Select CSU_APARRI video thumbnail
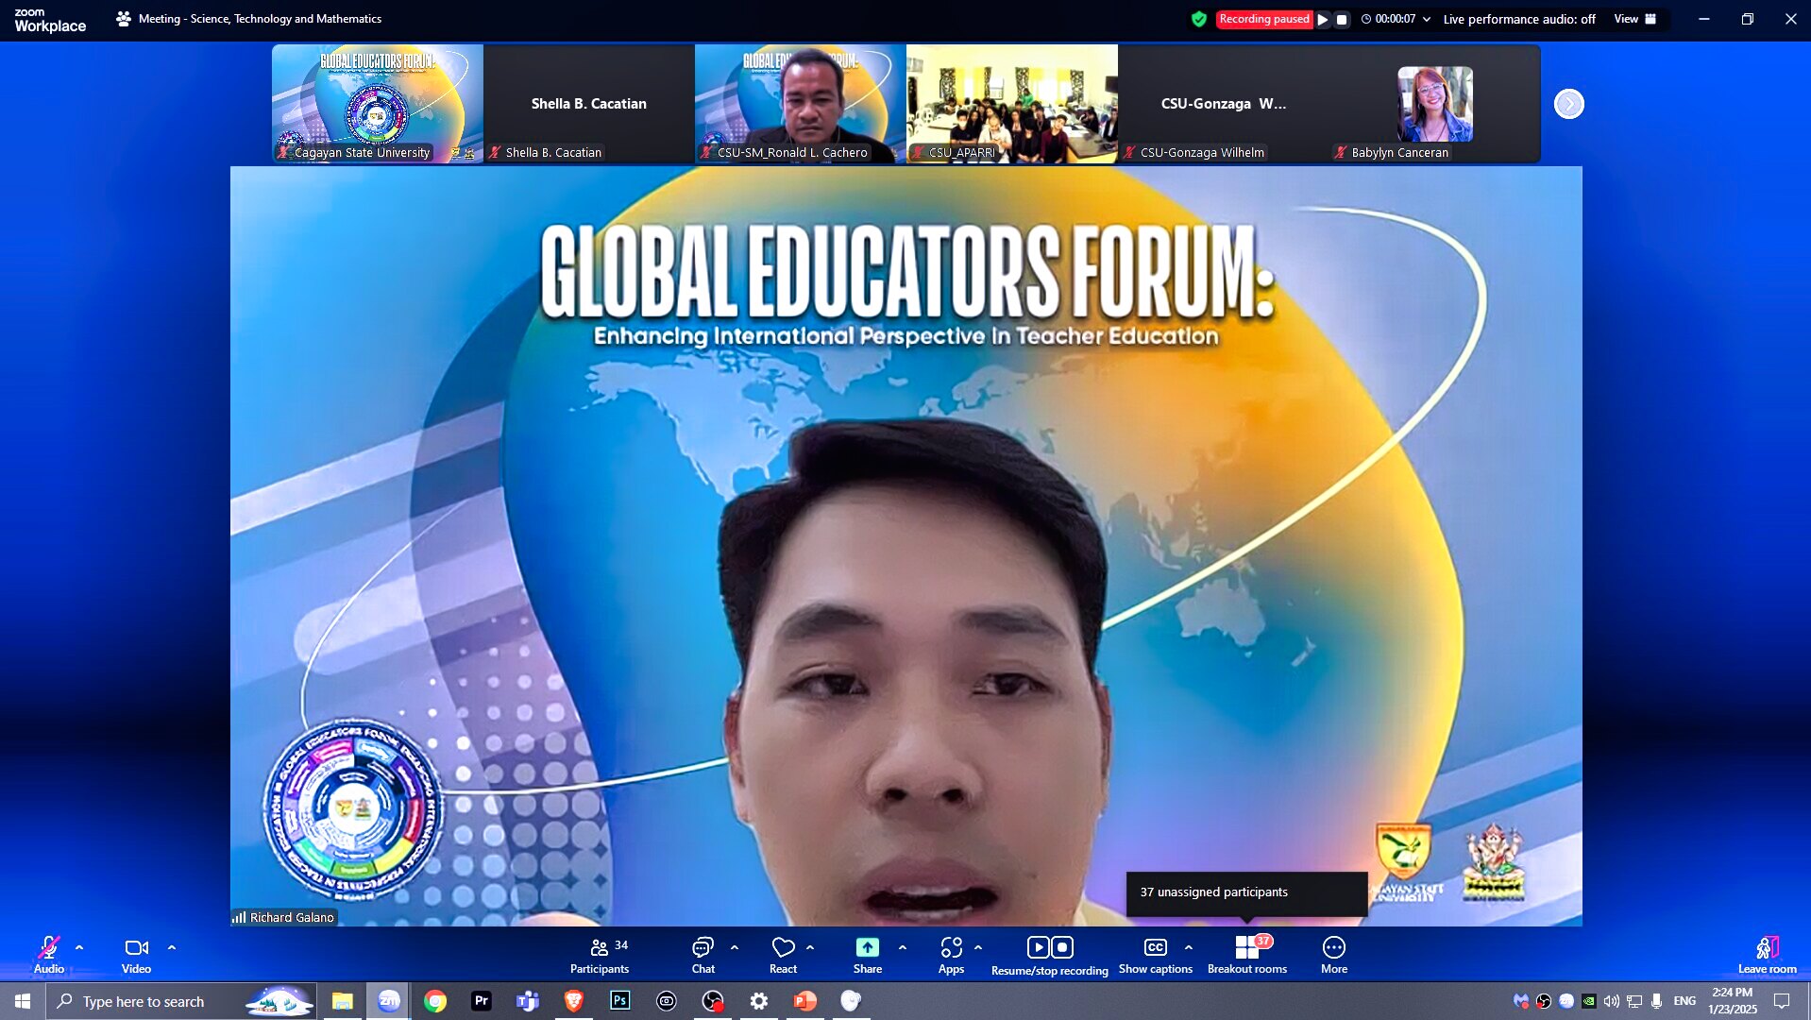This screenshot has height=1020, width=1811. (1012, 104)
